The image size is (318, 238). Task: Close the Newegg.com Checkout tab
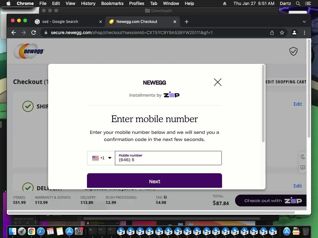(x=175, y=22)
